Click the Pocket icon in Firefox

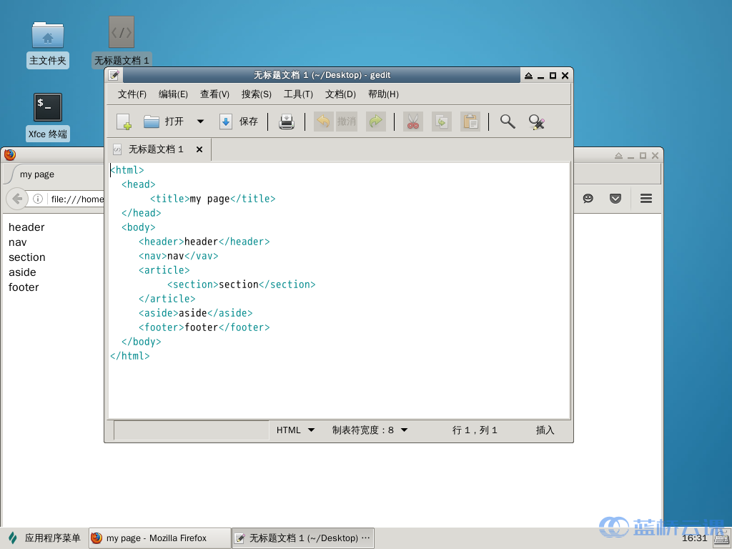point(615,199)
